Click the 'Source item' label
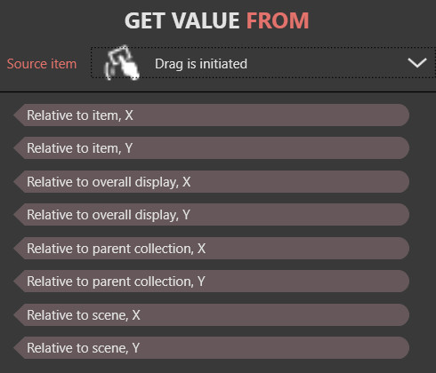Image resolution: width=436 pixels, height=373 pixels. (x=42, y=64)
